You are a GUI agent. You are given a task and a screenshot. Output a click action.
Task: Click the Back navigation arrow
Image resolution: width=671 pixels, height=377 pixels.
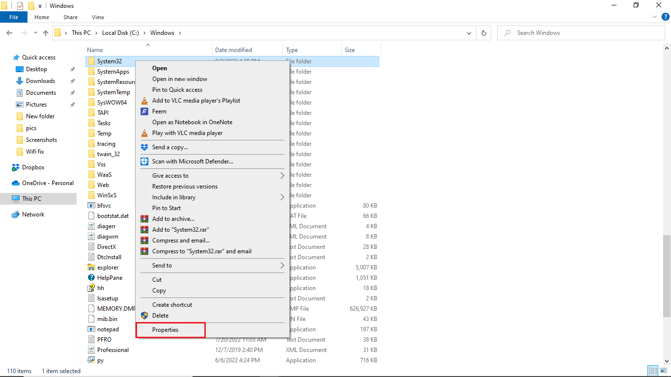pos(9,33)
